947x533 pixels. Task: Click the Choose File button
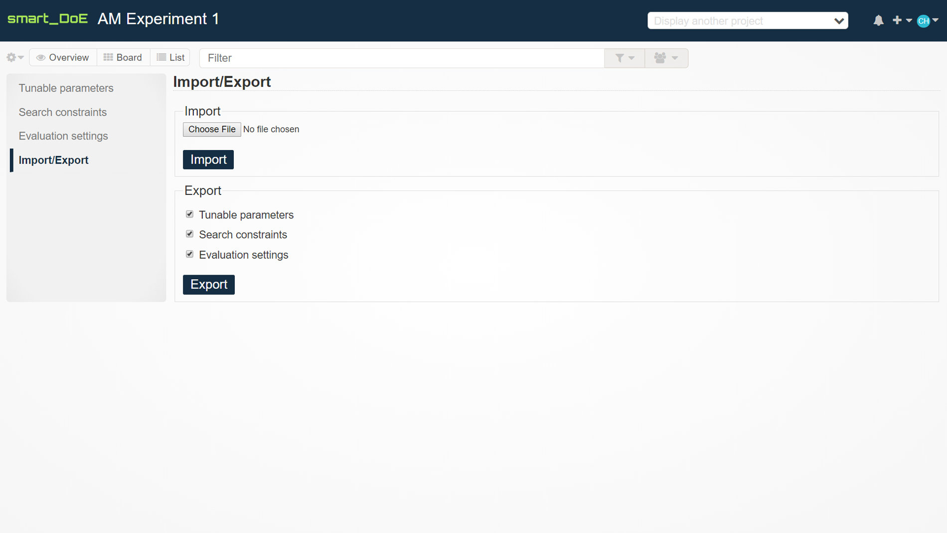point(212,129)
